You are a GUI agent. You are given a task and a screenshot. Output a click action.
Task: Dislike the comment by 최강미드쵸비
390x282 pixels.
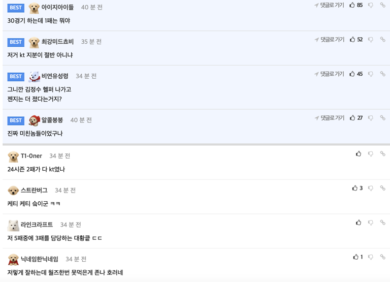371,40
